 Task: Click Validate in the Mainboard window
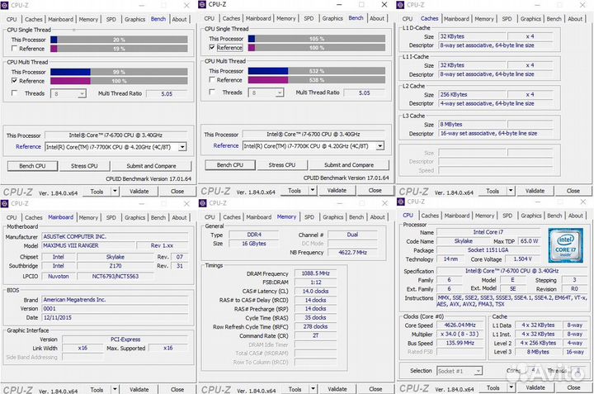click(x=139, y=389)
